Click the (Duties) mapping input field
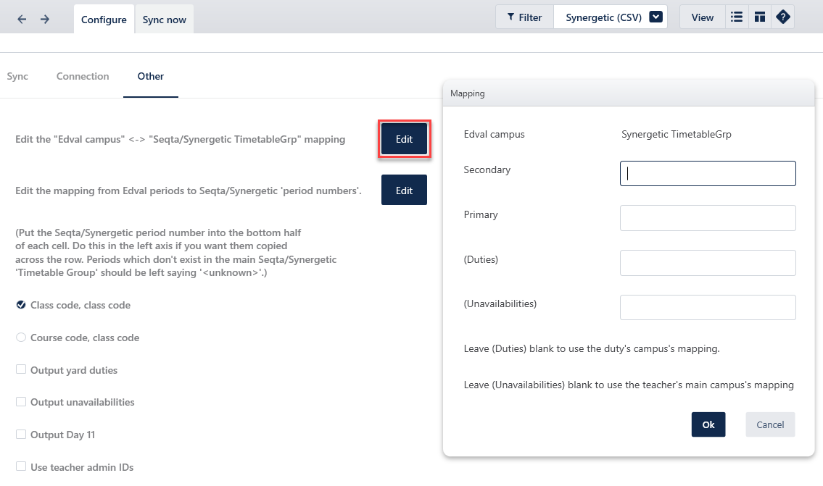 click(x=708, y=263)
